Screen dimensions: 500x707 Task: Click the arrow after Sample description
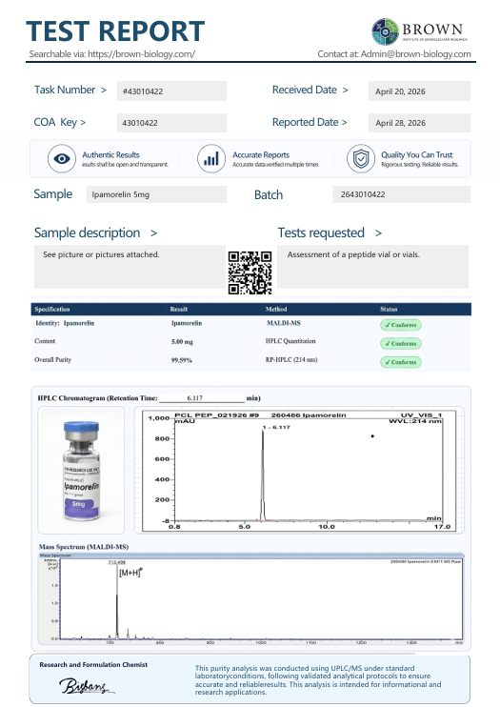(153, 233)
